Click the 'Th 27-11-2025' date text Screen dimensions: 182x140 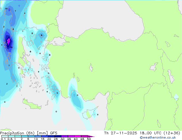pos(121,133)
